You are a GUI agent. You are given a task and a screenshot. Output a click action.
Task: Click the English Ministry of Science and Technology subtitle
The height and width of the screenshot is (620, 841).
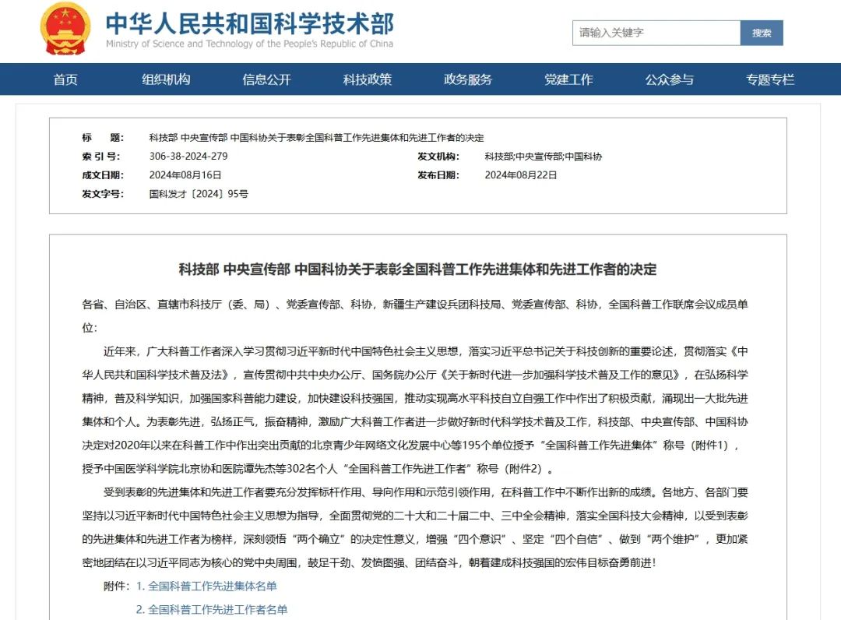[x=249, y=44]
